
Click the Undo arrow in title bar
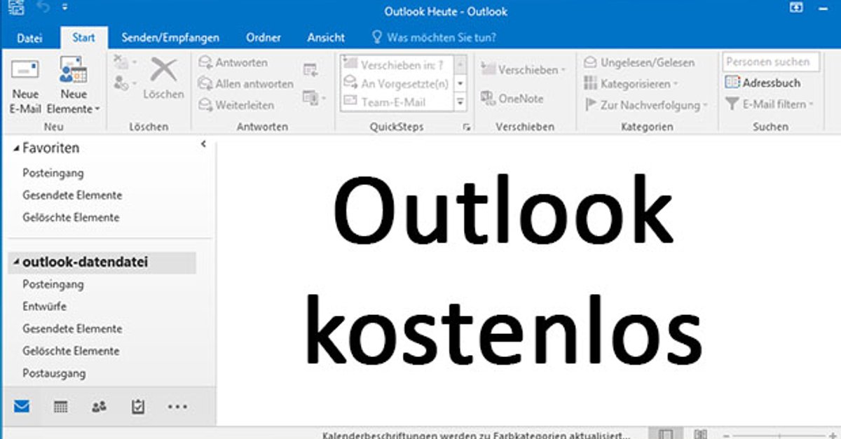(x=43, y=8)
